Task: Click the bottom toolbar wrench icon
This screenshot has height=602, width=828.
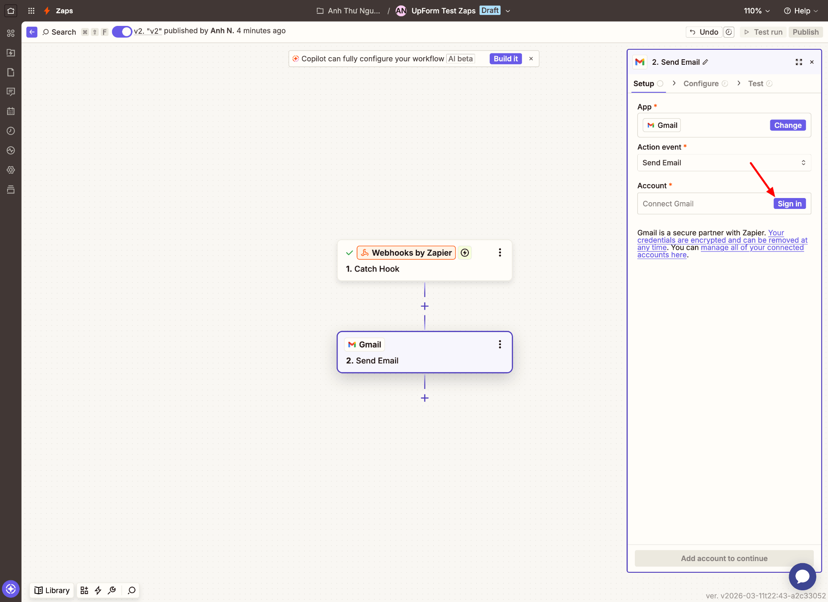Action: [x=112, y=590]
